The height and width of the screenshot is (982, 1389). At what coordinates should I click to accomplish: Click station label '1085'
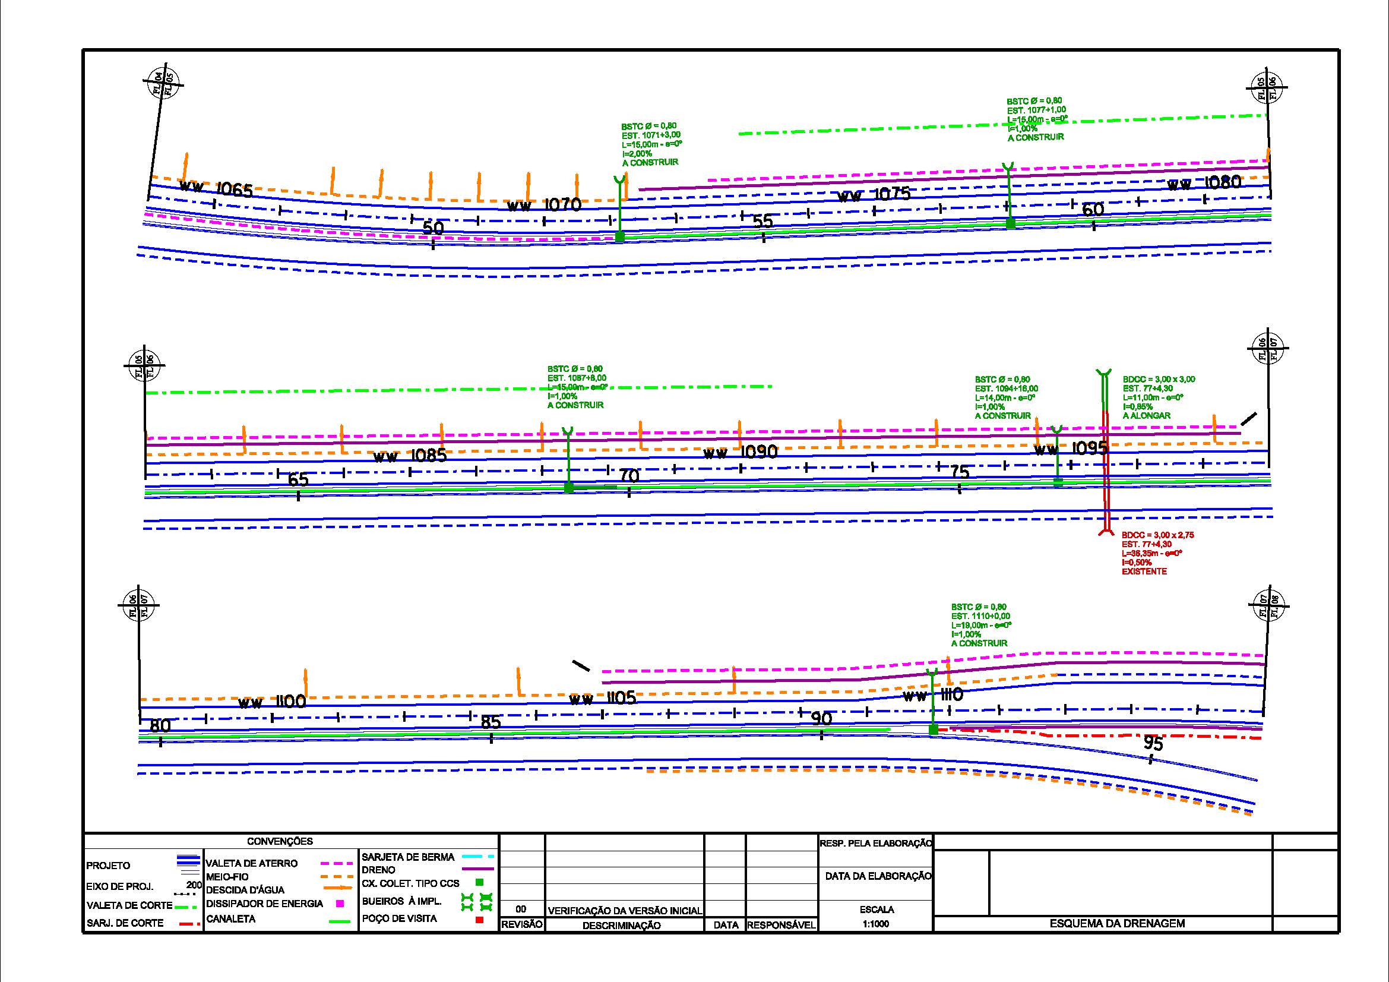click(428, 454)
